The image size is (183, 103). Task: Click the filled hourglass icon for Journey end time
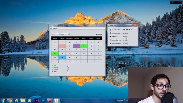pos(110,43)
